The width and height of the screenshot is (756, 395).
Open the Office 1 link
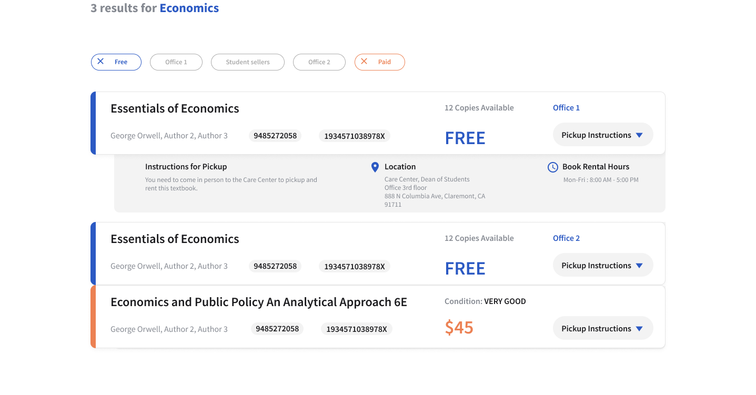[566, 108]
